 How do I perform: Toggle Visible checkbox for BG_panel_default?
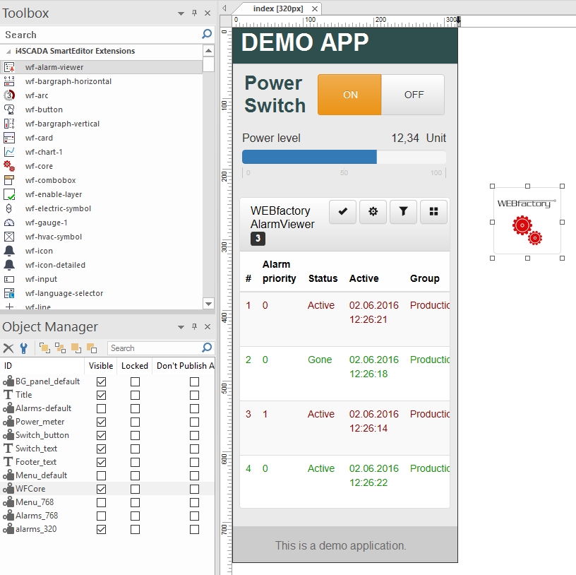pyautogui.click(x=102, y=381)
